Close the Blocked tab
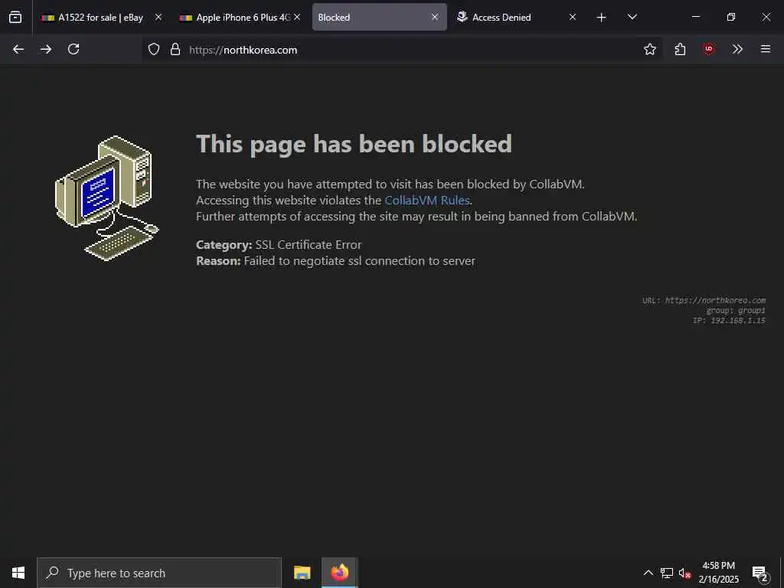 [435, 17]
